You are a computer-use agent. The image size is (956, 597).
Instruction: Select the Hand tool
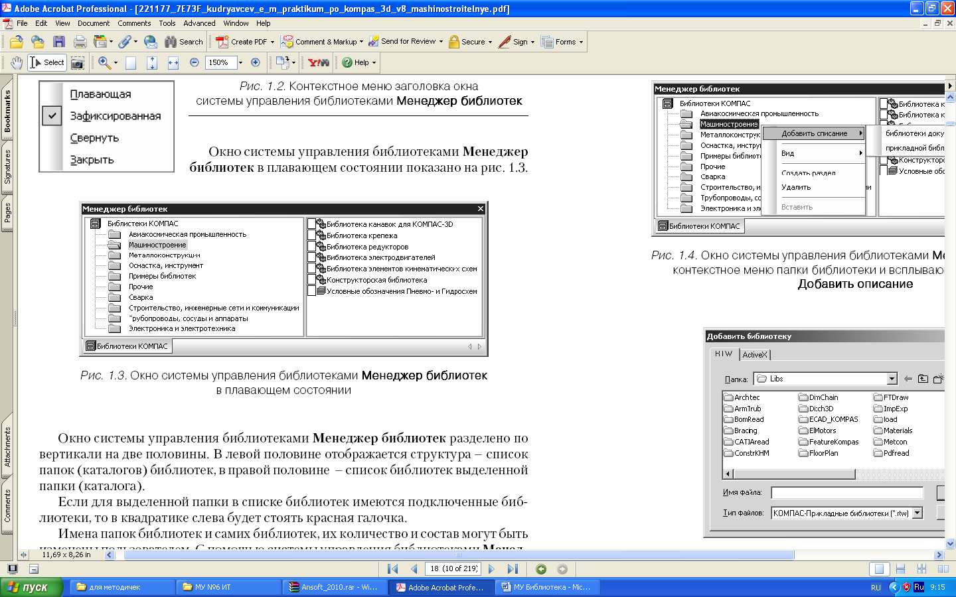(17, 62)
